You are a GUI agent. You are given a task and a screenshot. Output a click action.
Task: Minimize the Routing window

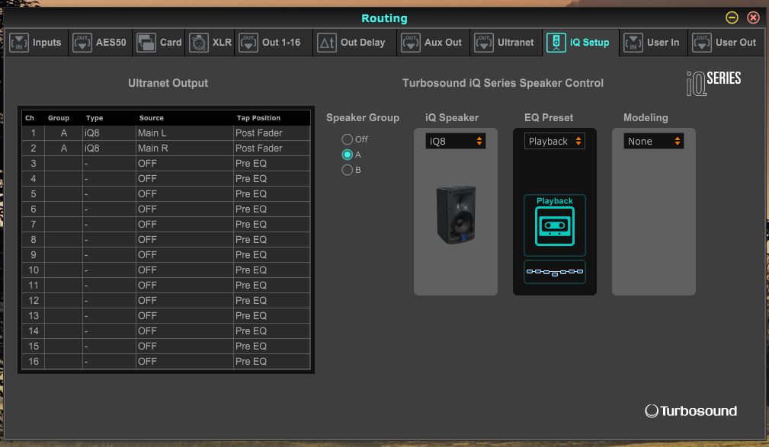(x=732, y=18)
